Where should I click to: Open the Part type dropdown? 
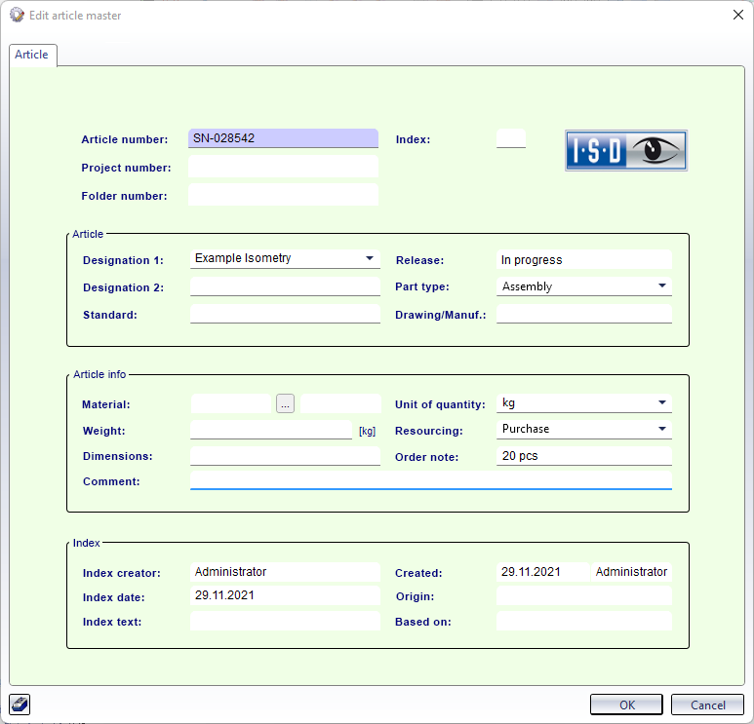click(662, 286)
